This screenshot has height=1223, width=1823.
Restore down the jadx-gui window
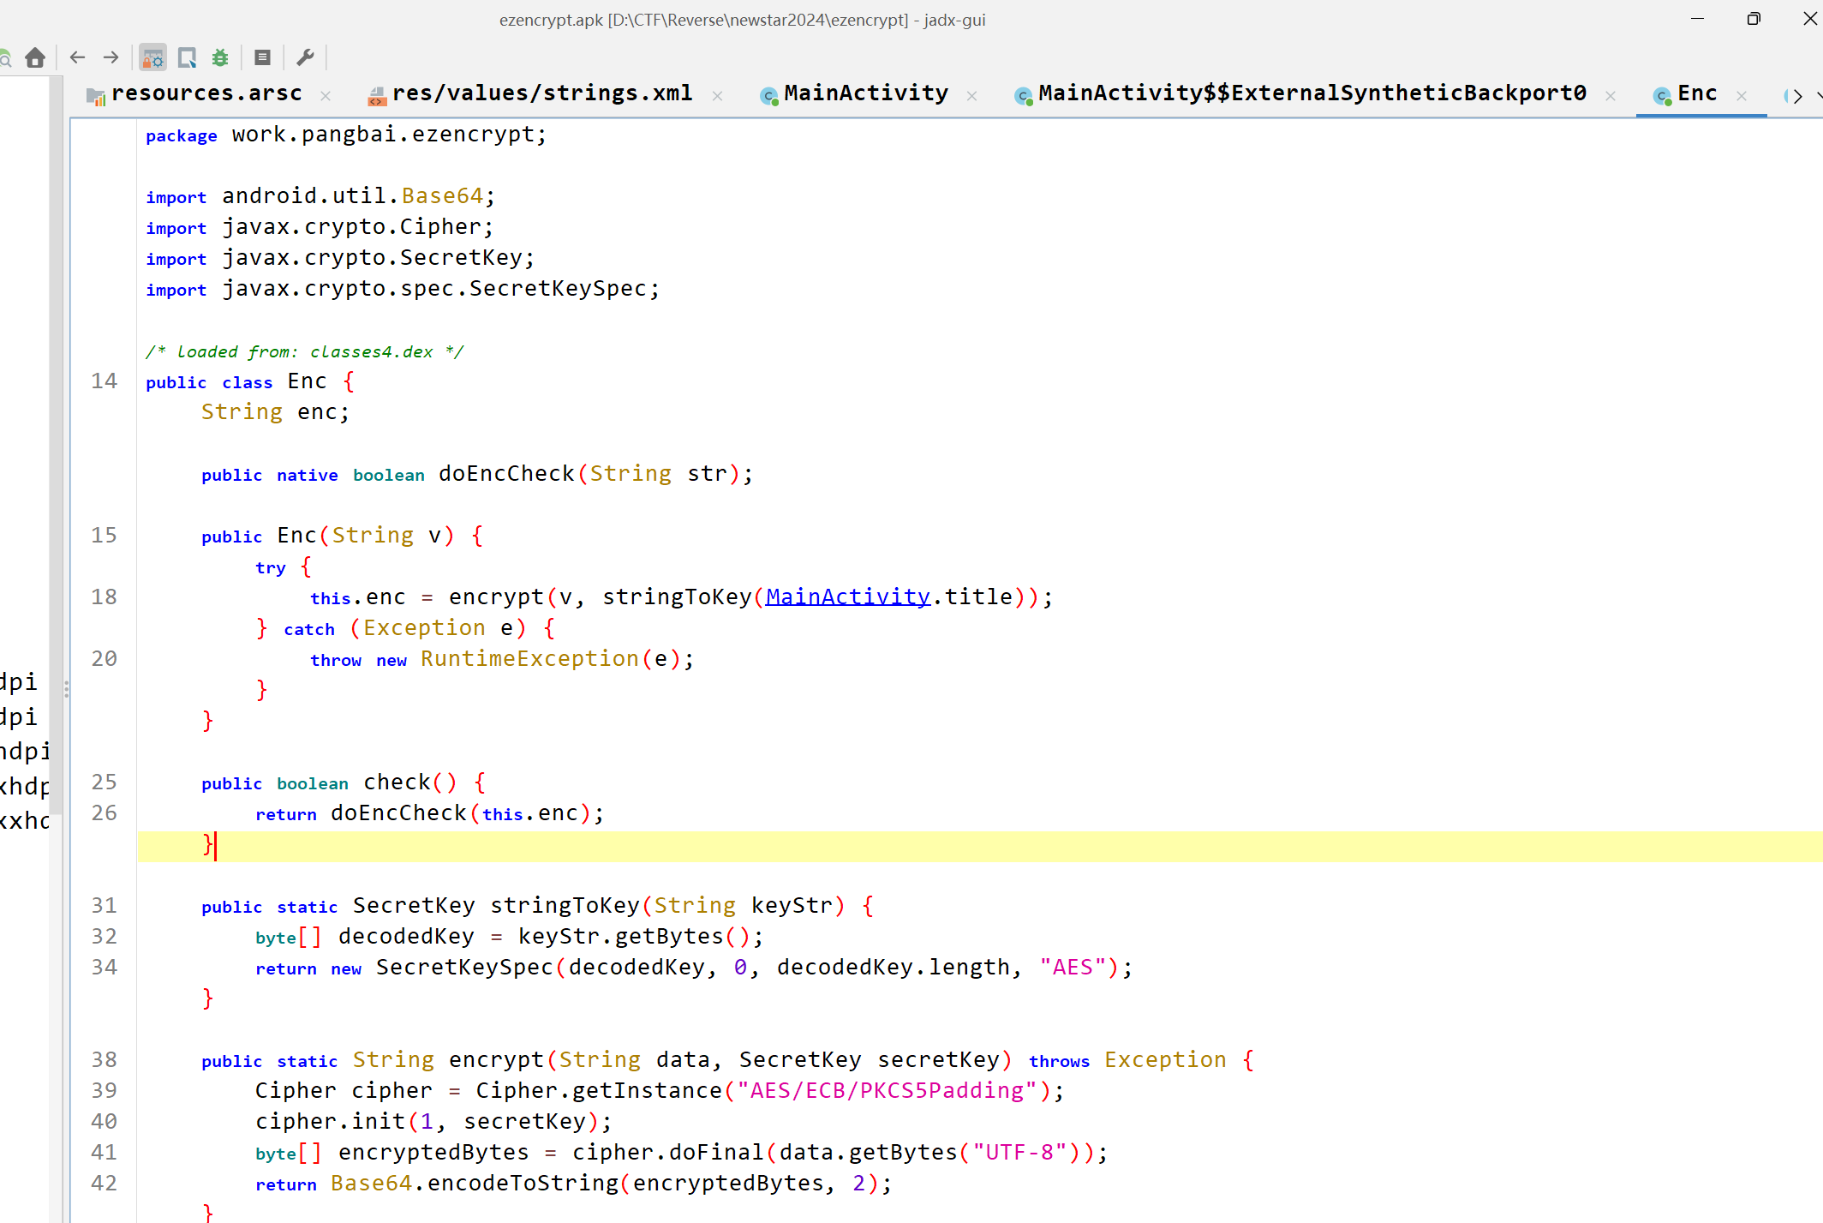(x=1753, y=19)
